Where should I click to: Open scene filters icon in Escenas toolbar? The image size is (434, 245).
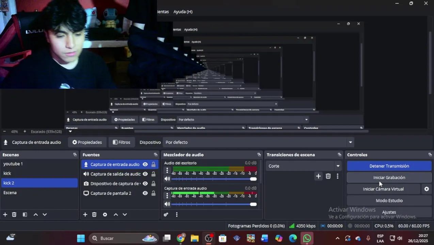pos(25,215)
